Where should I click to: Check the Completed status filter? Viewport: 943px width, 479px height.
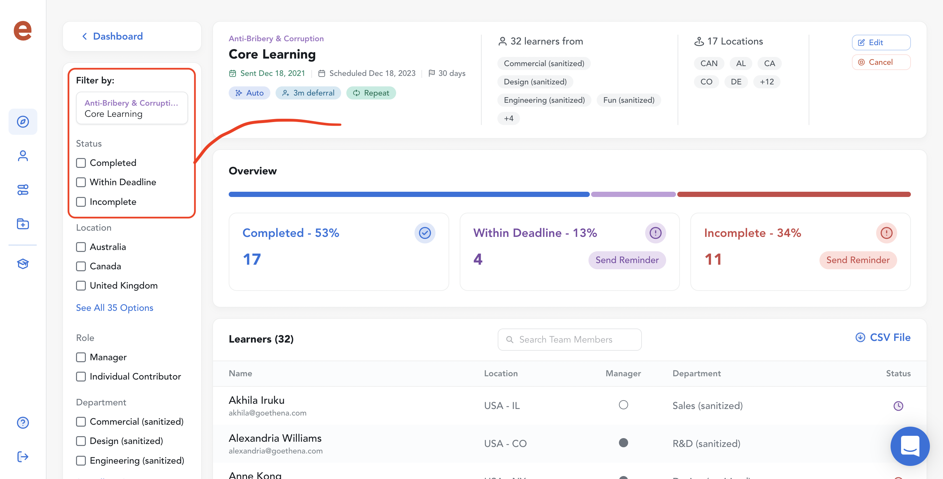[81, 163]
